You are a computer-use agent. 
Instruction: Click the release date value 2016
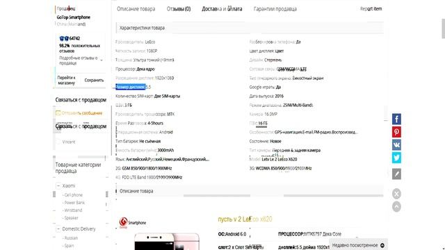(279, 96)
